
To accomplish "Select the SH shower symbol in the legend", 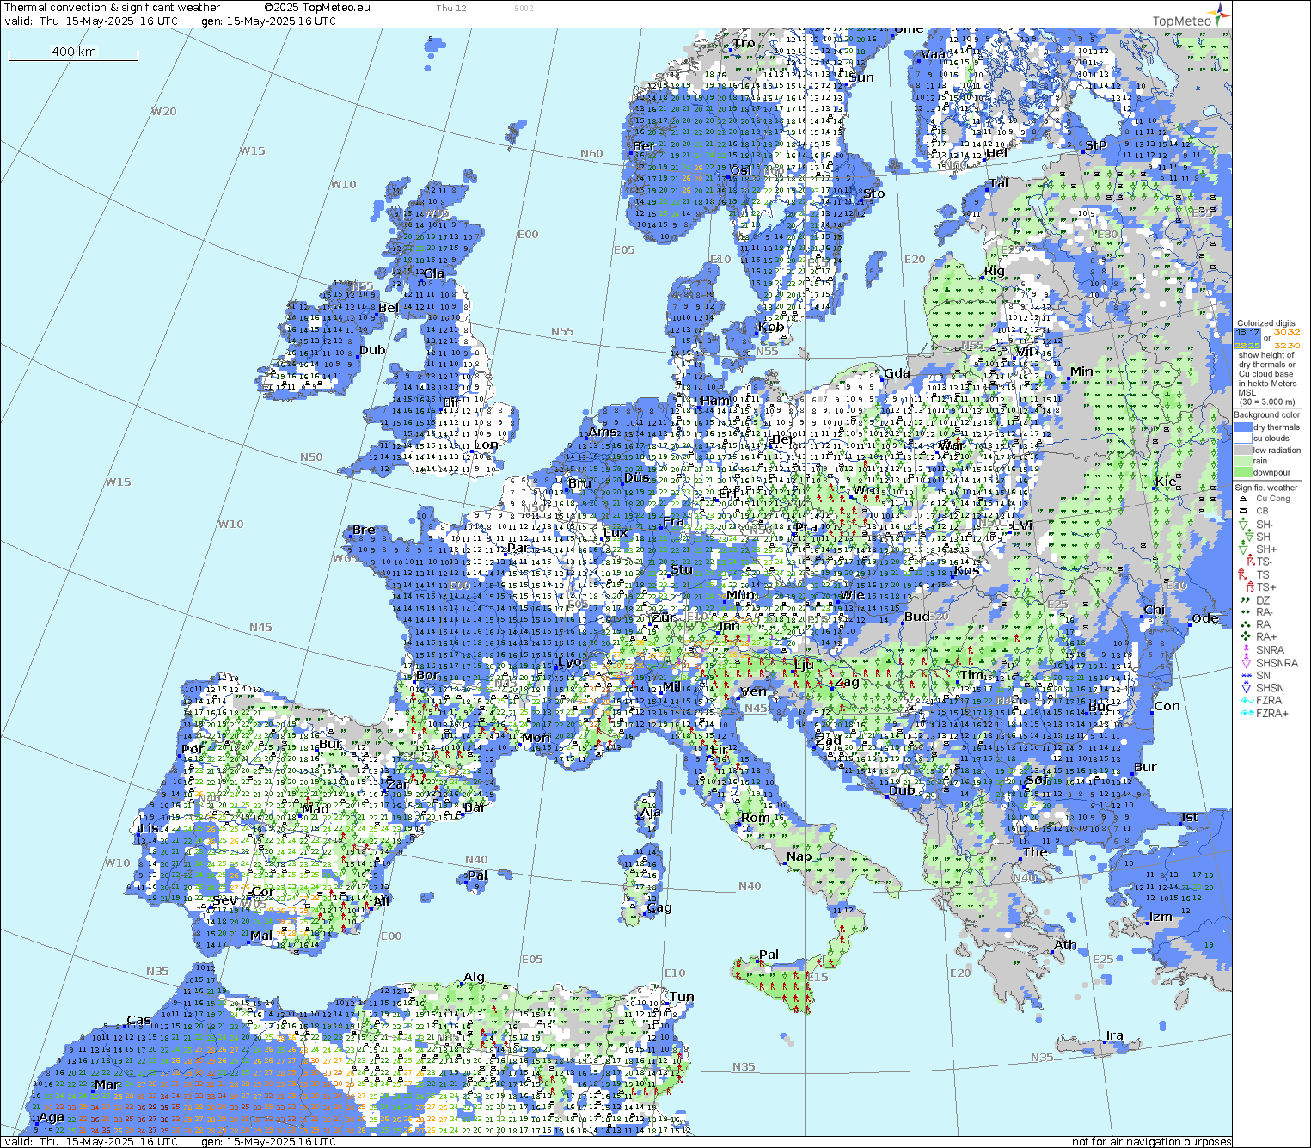I will click(x=1248, y=537).
